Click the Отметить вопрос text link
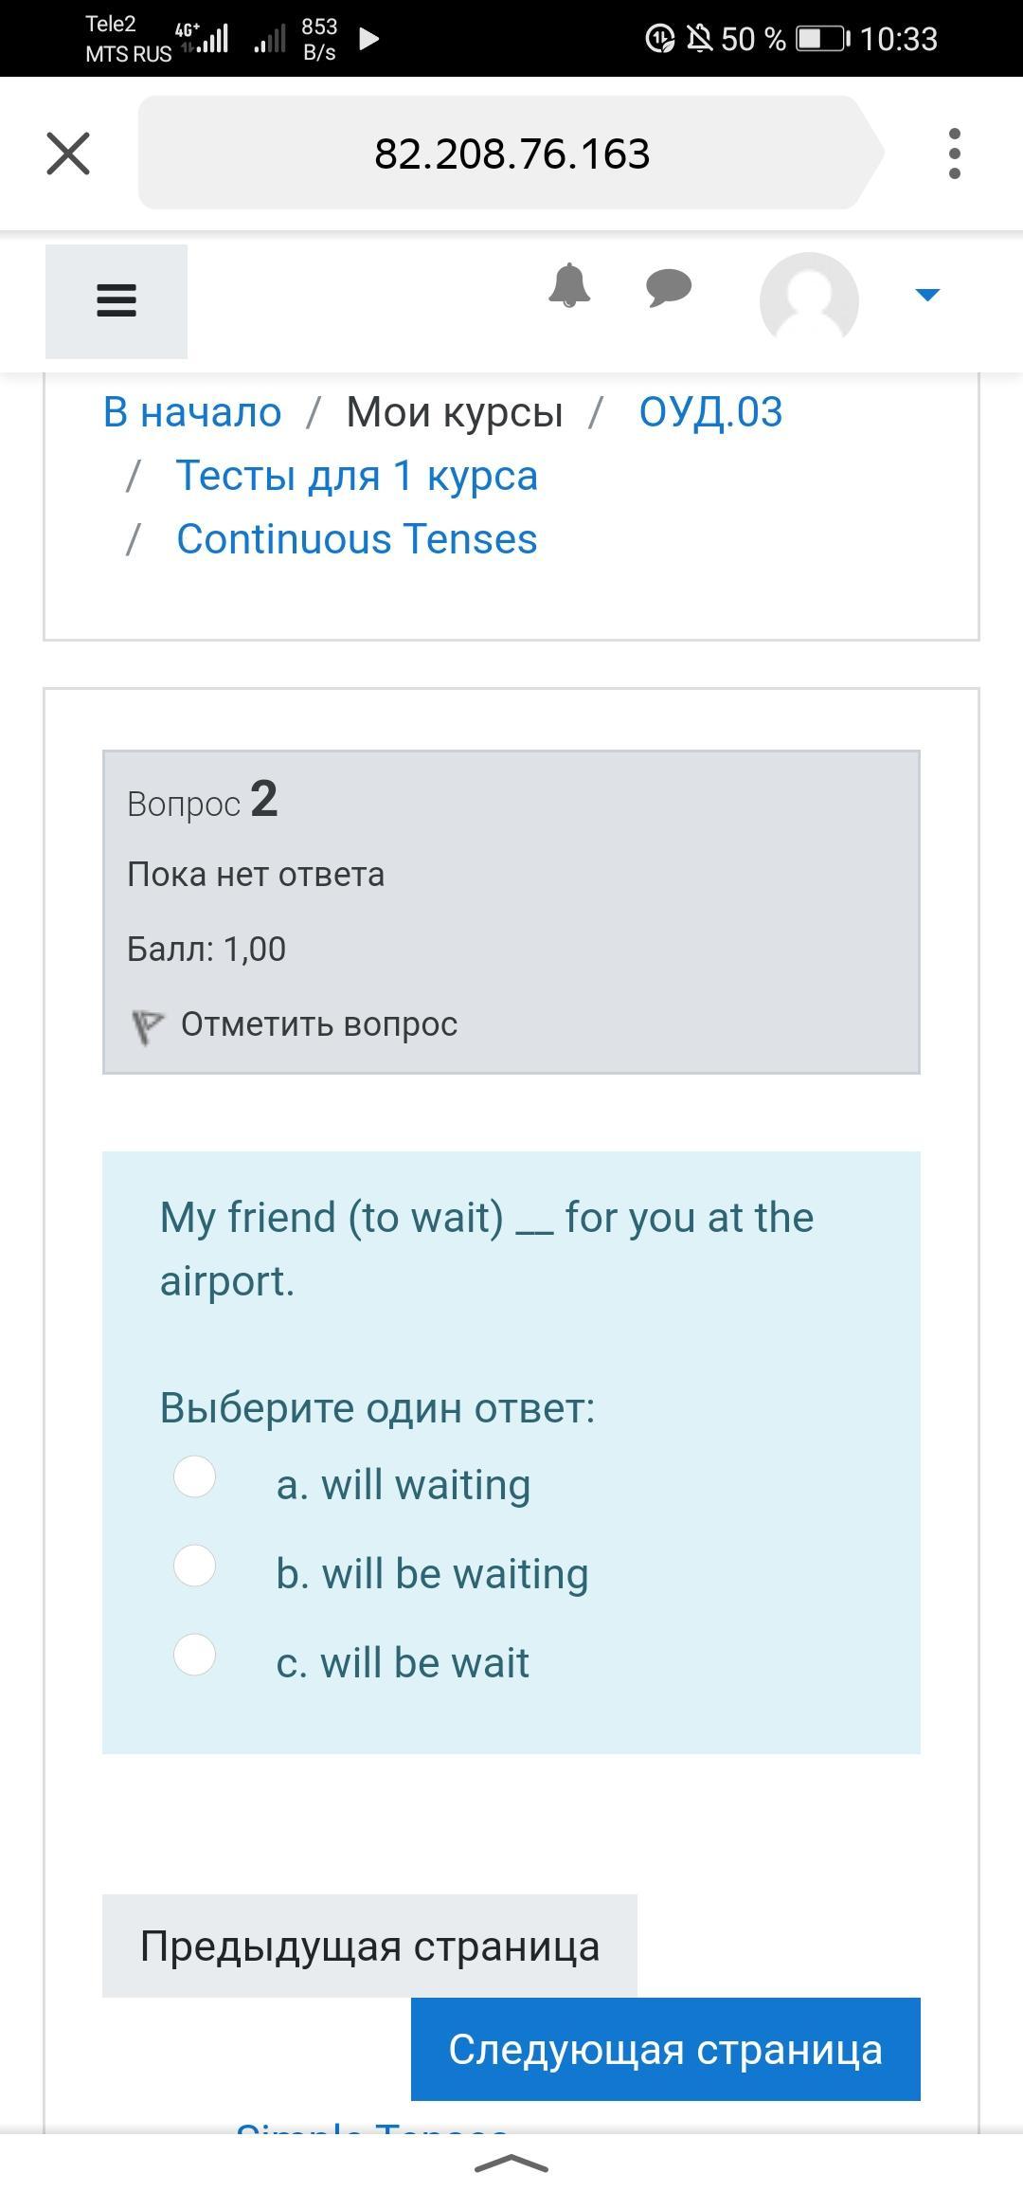1023x2191 pixels. 319,1024
